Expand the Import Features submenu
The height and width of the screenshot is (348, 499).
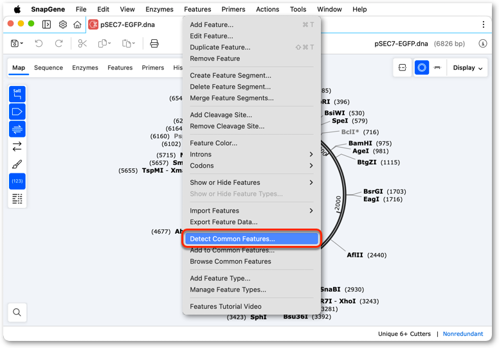tap(251, 211)
